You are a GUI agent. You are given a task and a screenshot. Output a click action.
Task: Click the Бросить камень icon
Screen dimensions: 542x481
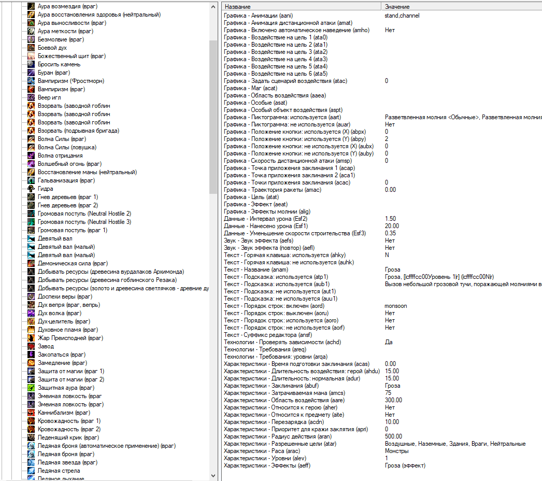click(x=31, y=64)
